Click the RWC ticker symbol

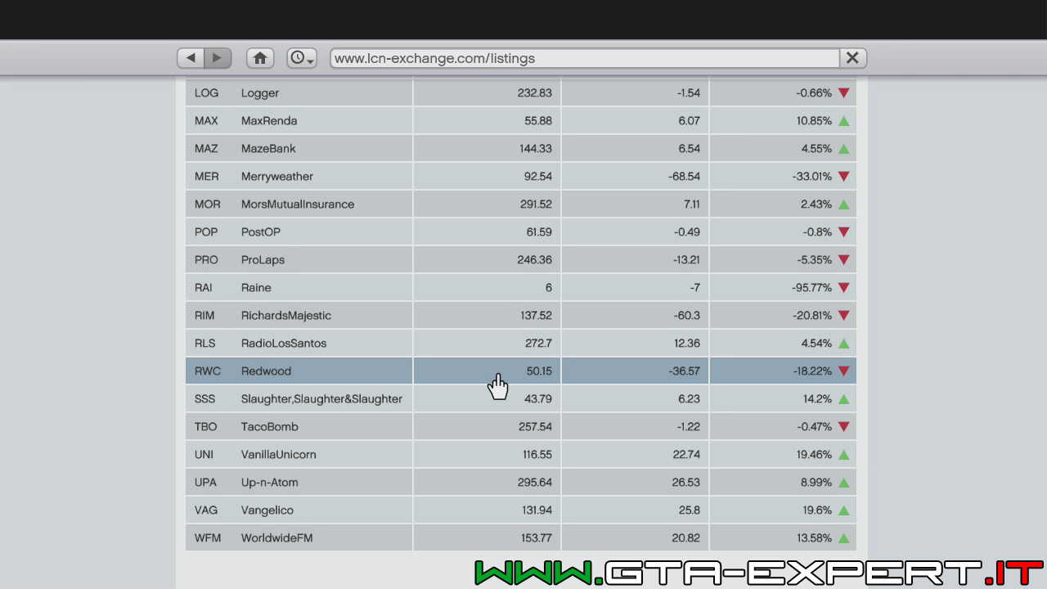pos(208,371)
